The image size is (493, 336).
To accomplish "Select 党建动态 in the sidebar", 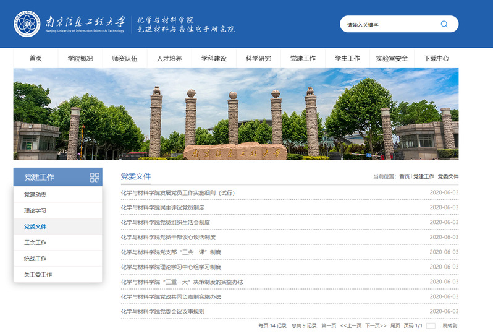I will point(35,194).
